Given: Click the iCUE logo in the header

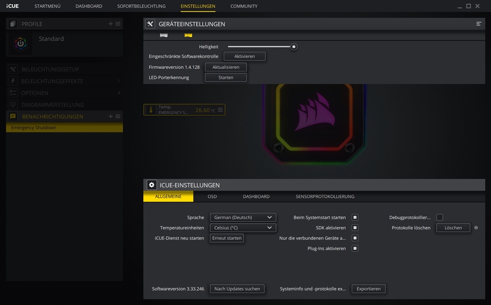Looking at the screenshot, I should point(13,6).
